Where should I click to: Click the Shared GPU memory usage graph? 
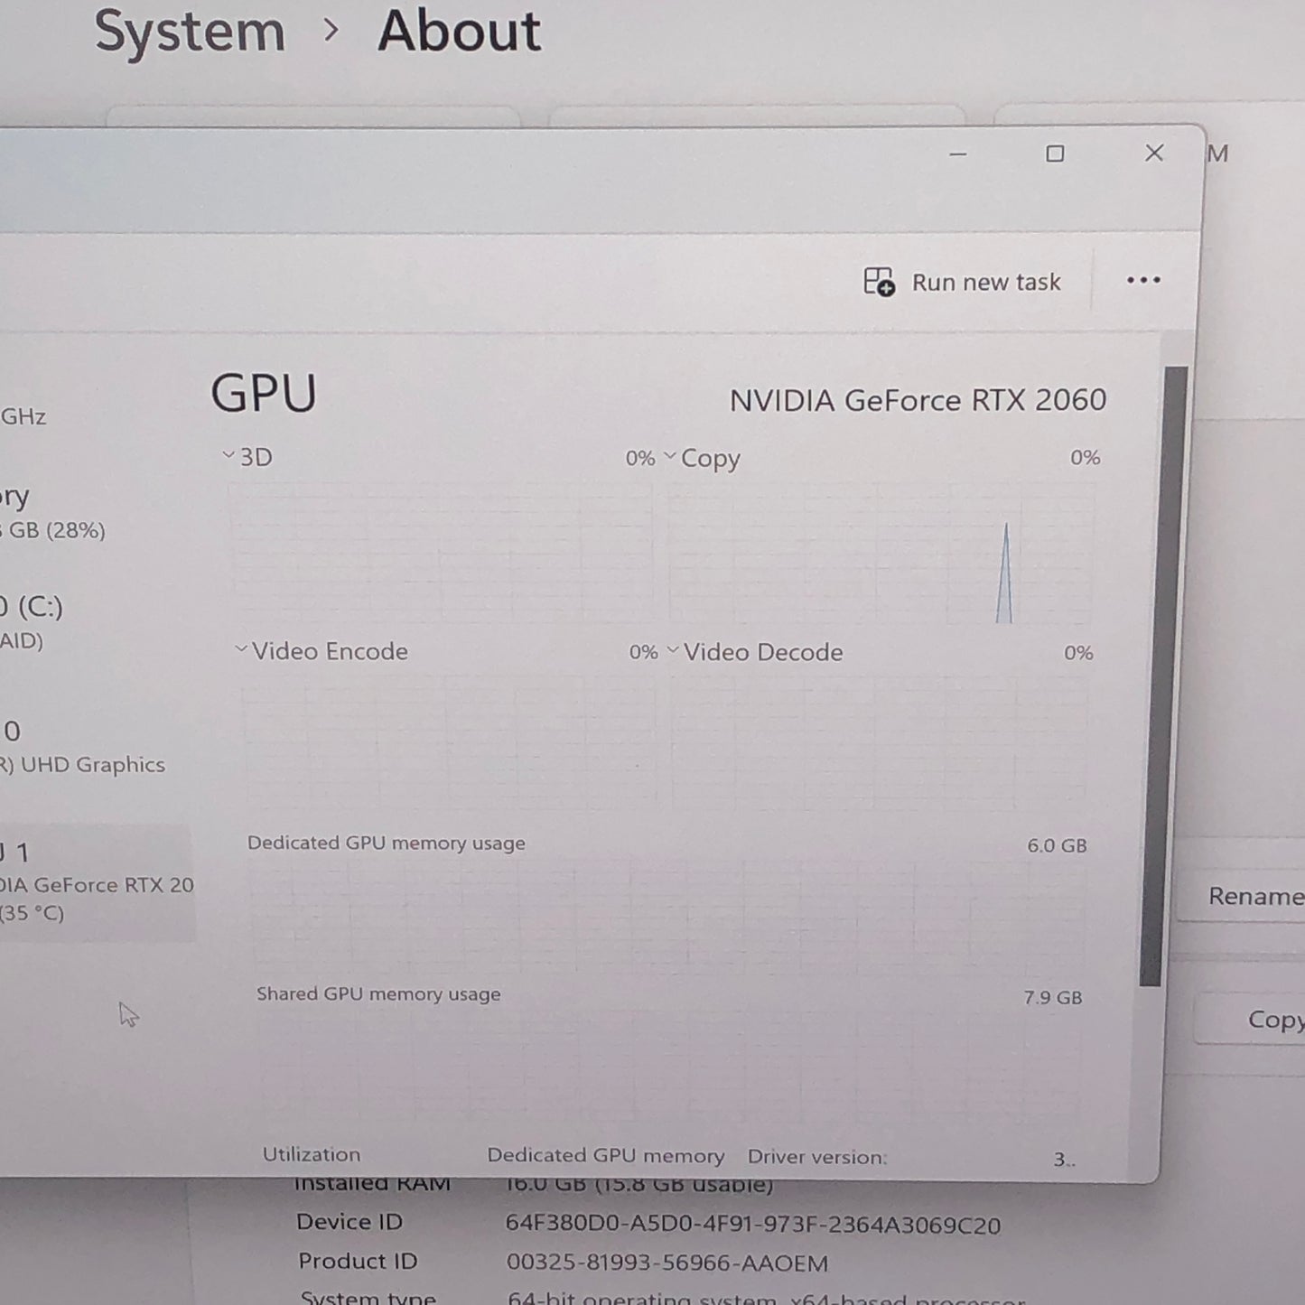point(668,1066)
